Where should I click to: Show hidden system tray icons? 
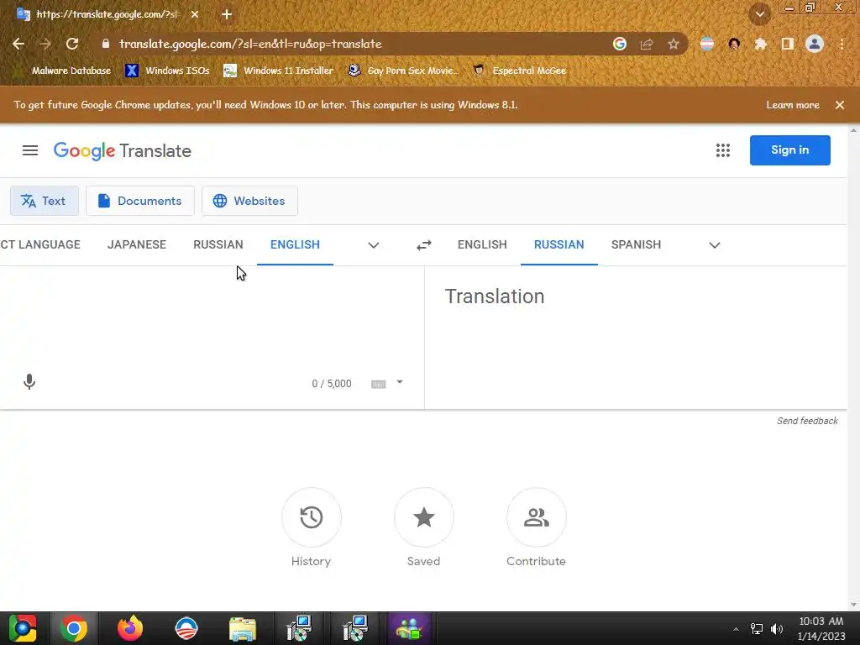[736, 629]
